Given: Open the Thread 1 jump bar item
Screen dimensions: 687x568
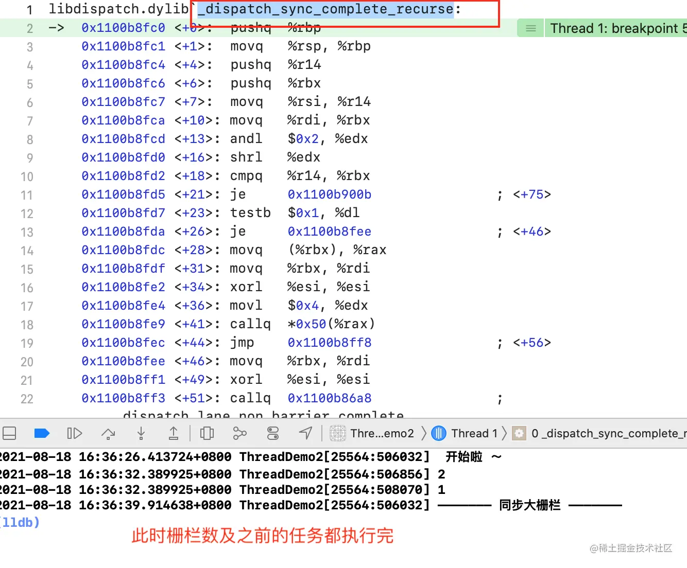Looking at the screenshot, I should [474, 433].
